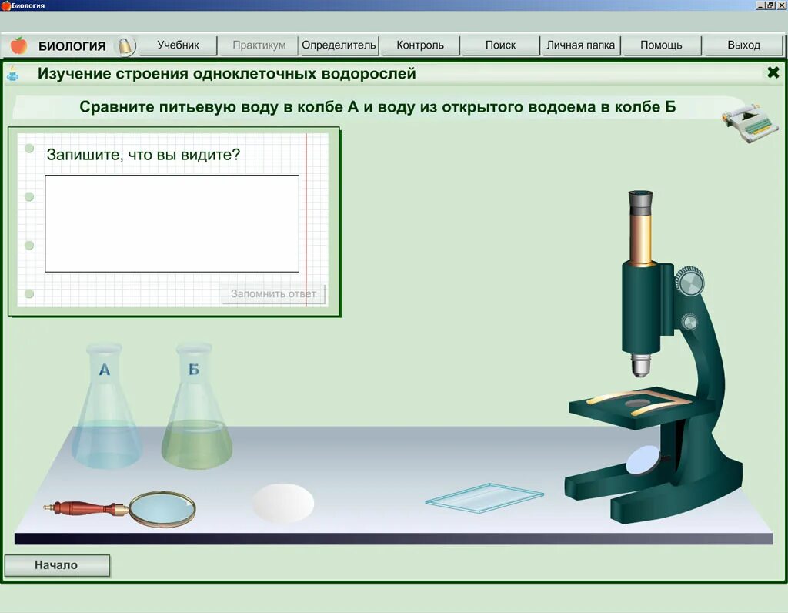This screenshot has height=613, width=788.
Task: Click the Запомнить ответ button
Action: click(x=273, y=293)
